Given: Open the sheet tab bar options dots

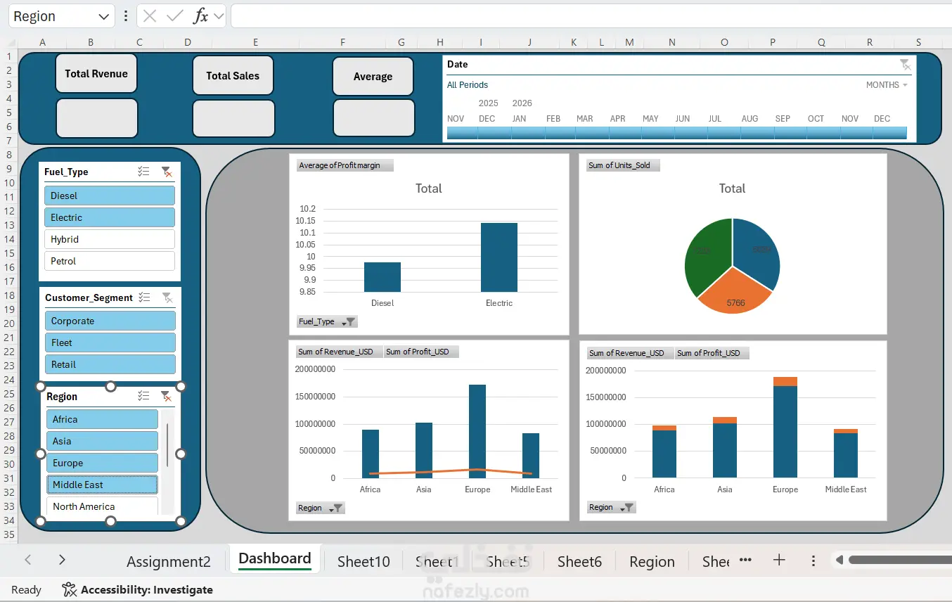Looking at the screenshot, I should tap(813, 561).
